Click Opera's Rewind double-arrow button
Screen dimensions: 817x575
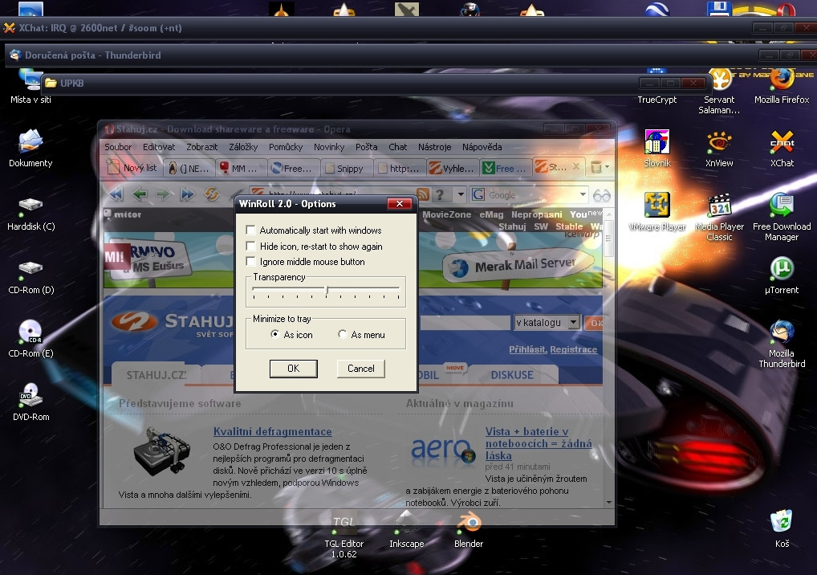click(116, 194)
